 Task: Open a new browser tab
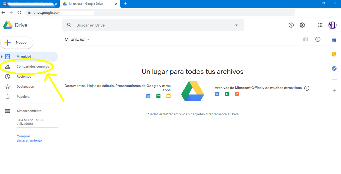[126, 4]
